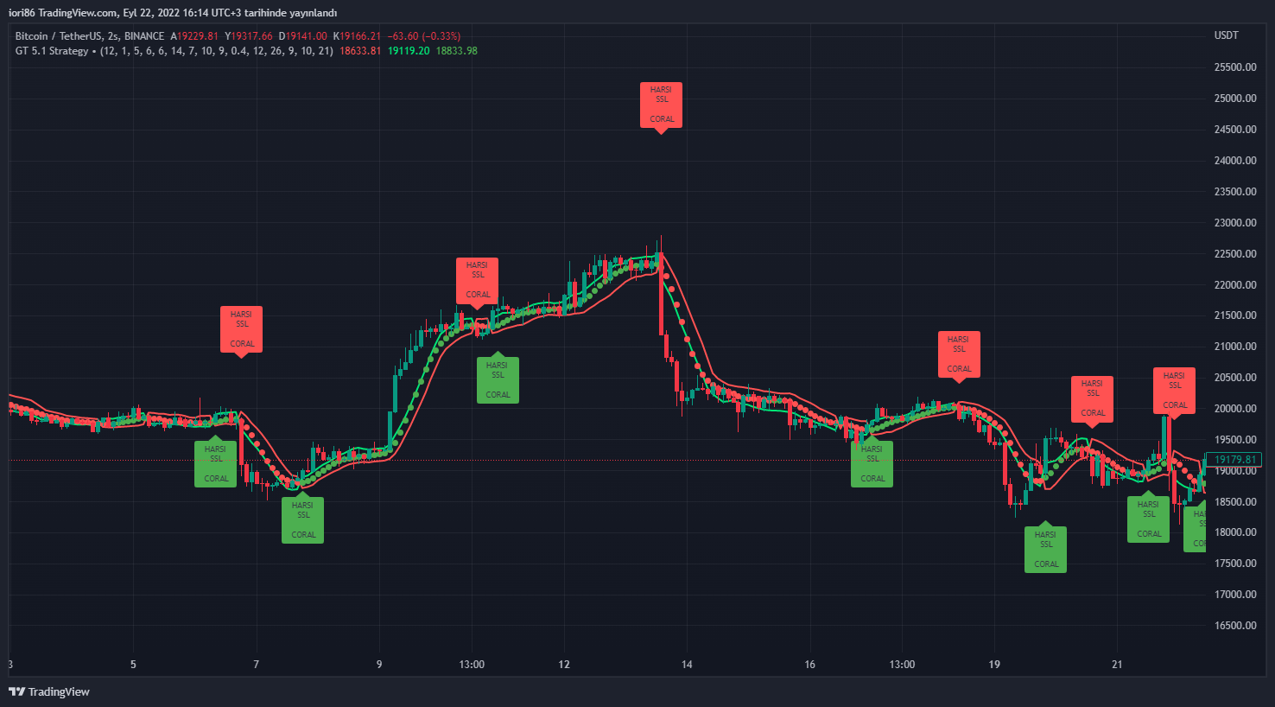1275x707 pixels.
Task: Click the topmost red HARSI SSL CORAL label
Action: point(661,105)
